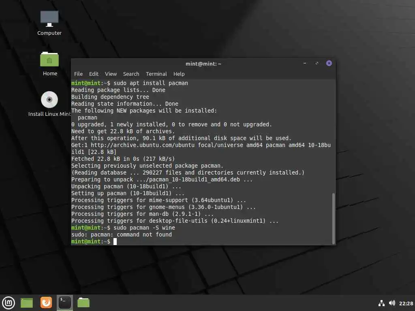This screenshot has height=311, width=415.
Task: Click the 'Fetched 22.8 kB in 0s' line
Action: (x=123, y=159)
